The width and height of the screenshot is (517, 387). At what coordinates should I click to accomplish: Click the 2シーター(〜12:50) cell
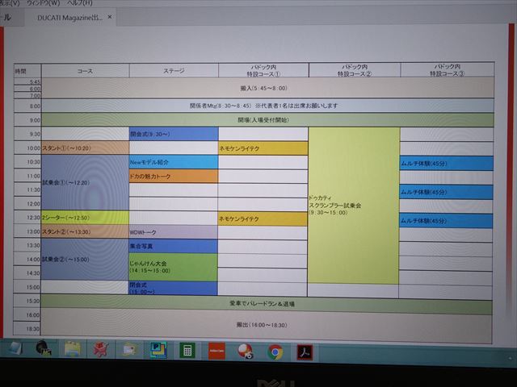click(x=85, y=218)
